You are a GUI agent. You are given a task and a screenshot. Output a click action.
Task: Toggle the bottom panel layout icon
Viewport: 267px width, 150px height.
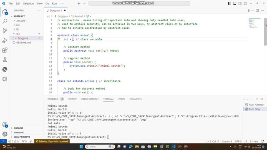pos(234,3)
